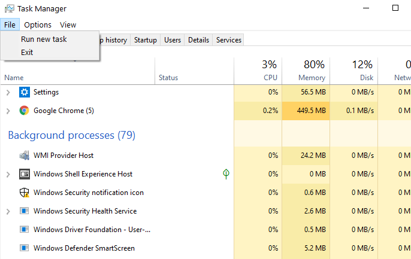Select Google Chrome (5) process name
Image resolution: width=411 pixels, height=259 pixels.
tap(64, 111)
